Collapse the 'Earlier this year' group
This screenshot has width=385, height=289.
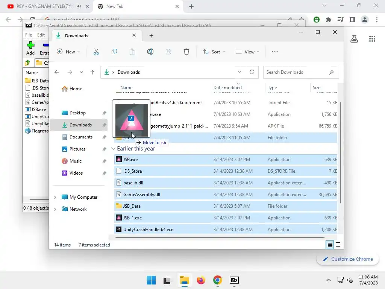(x=113, y=149)
